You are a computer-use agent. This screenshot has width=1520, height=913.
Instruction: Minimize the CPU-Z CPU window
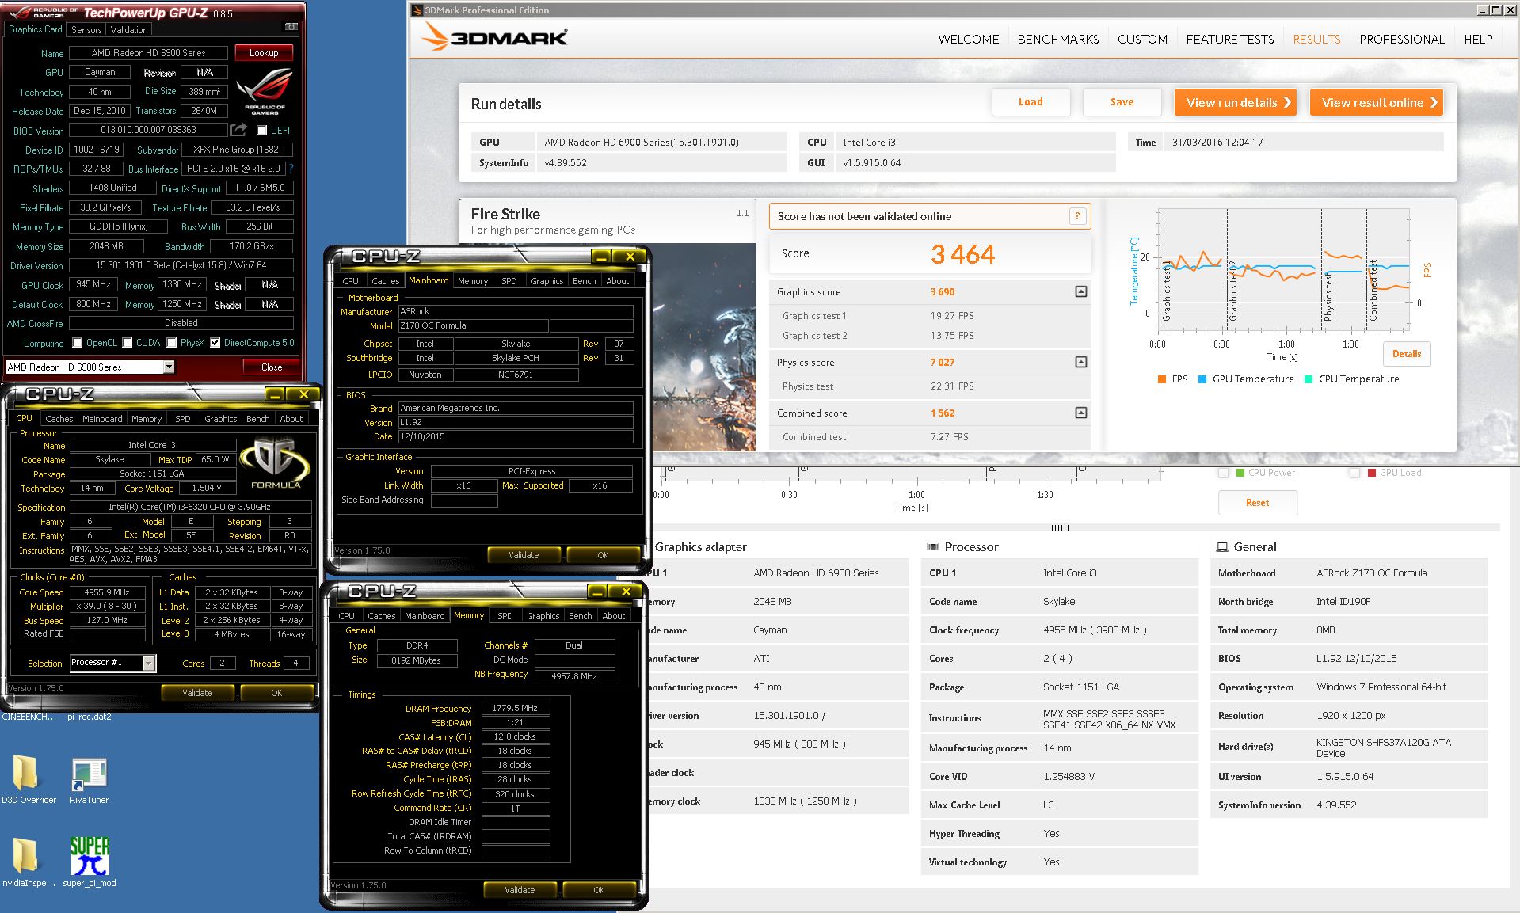click(x=275, y=394)
